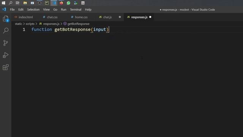Click the 'input' parameter in code
The width and height of the screenshot is (243, 137).
click(99, 29)
